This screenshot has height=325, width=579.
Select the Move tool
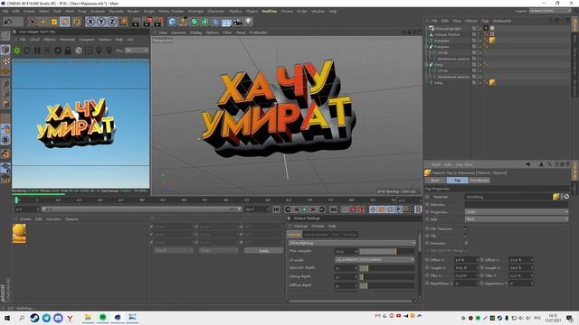[43, 22]
